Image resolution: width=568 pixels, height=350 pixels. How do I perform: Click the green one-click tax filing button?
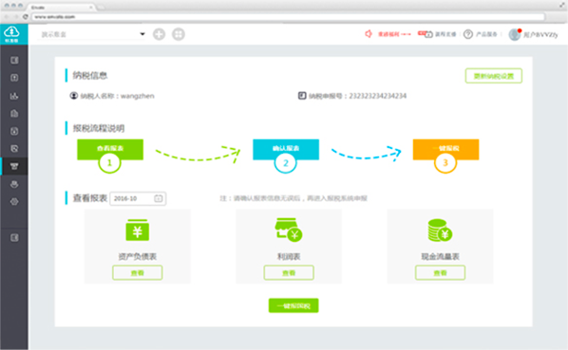[293, 305]
